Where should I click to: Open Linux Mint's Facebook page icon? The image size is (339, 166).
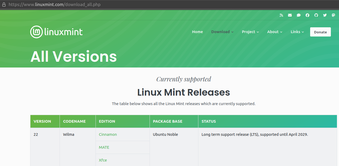coord(307,15)
